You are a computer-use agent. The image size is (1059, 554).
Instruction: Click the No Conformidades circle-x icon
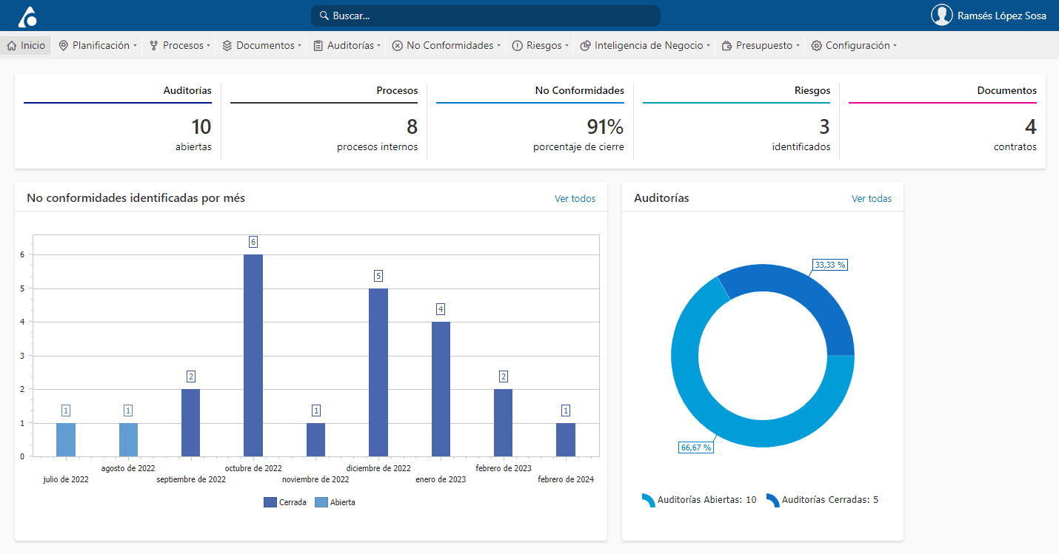point(398,46)
